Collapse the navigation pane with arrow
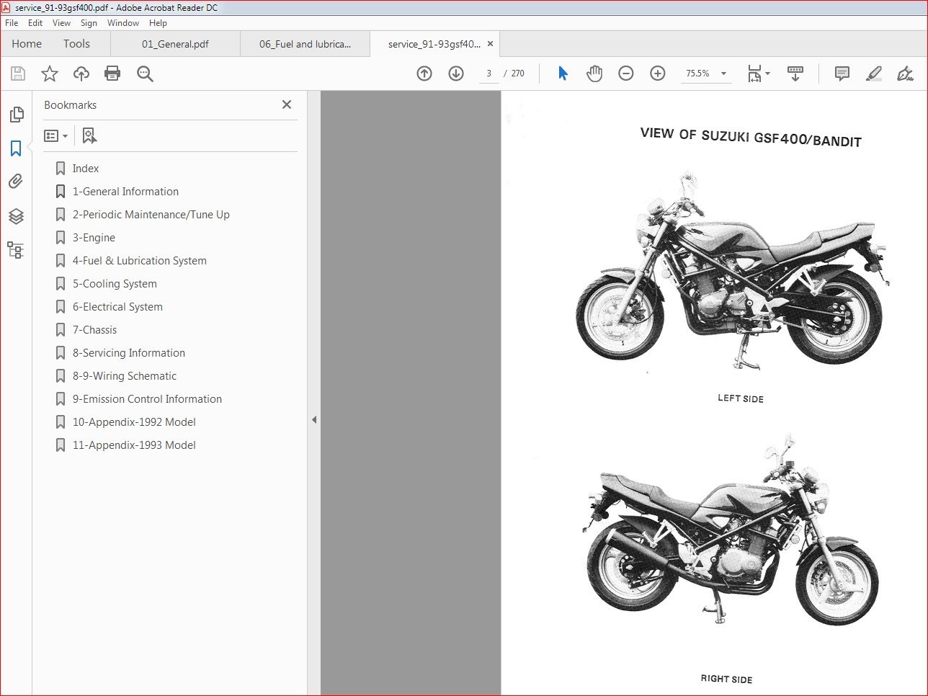The width and height of the screenshot is (928, 696). click(314, 419)
